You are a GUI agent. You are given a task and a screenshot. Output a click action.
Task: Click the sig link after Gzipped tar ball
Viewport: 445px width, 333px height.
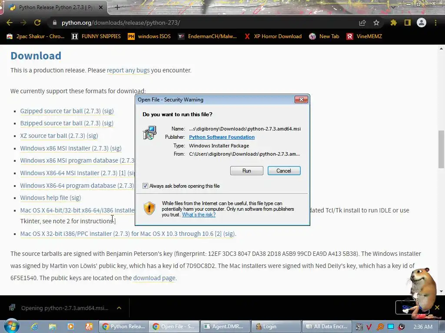pyautogui.click(x=108, y=111)
